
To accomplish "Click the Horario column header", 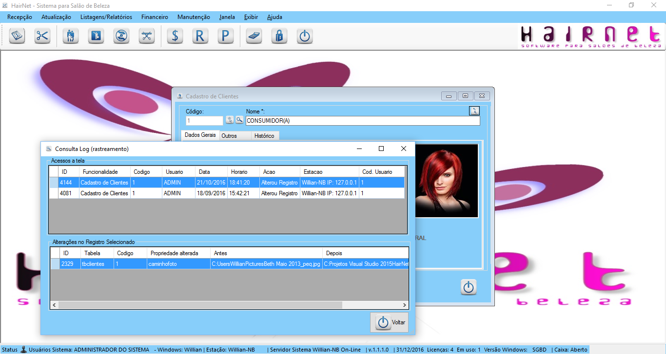I will [244, 172].
